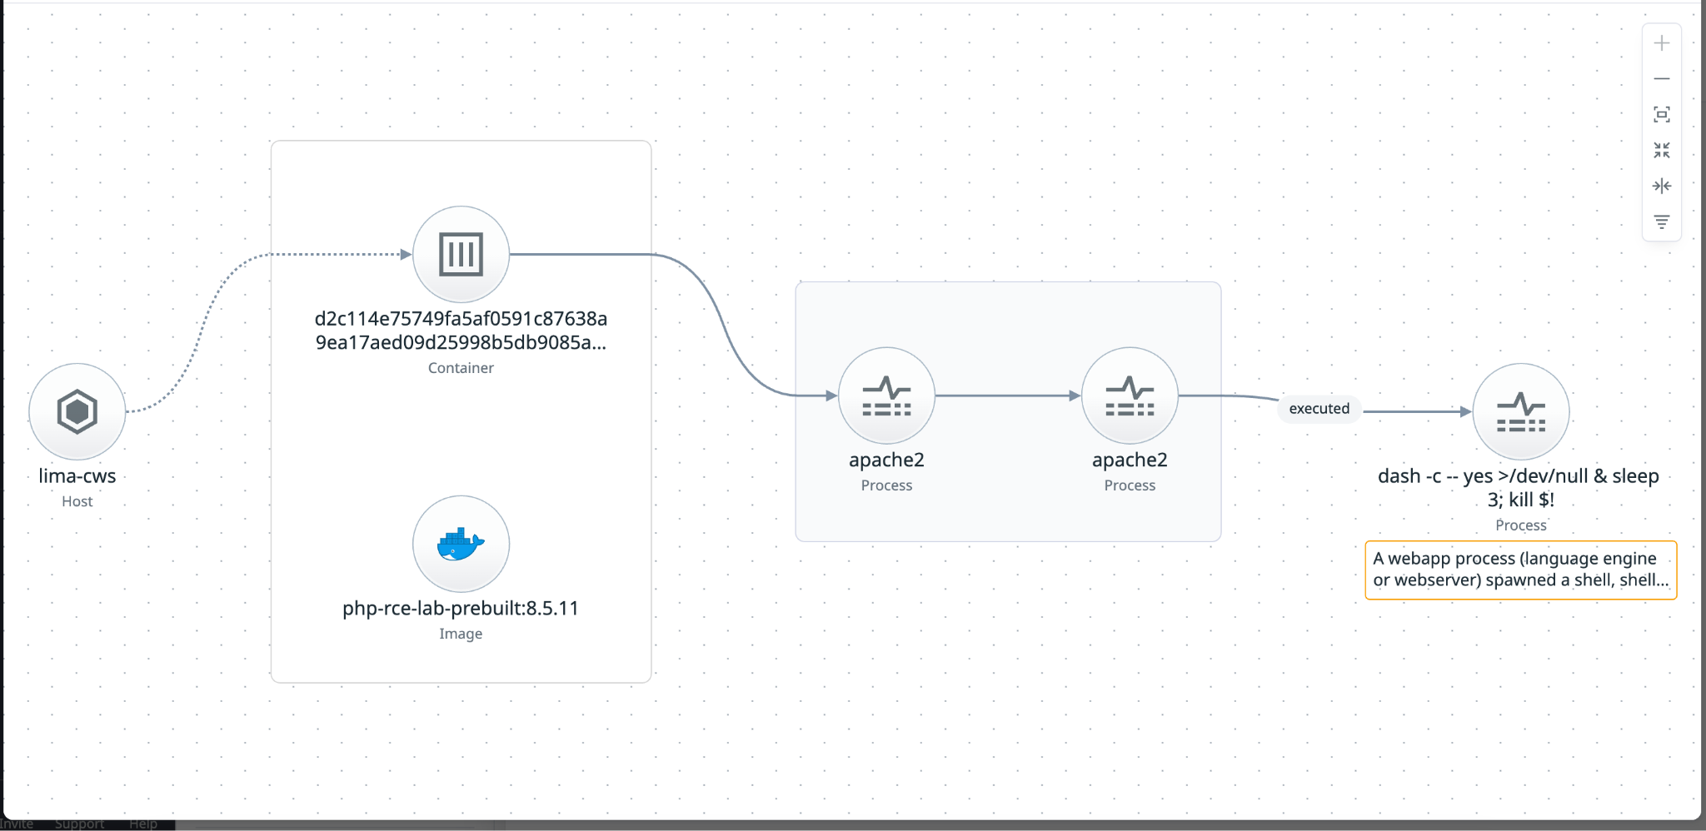This screenshot has width=1706, height=831.
Task: Zoom out using the minus icon
Action: click(x=1661, y=79)
